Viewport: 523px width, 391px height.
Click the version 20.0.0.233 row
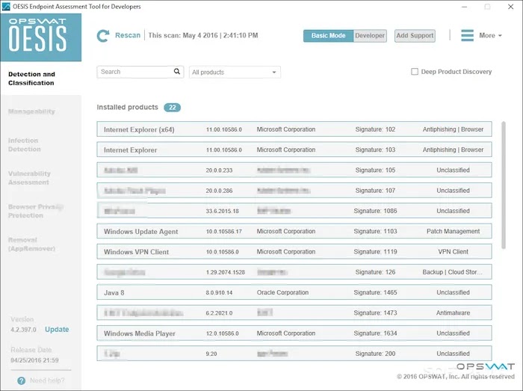(x=294, y=170)
